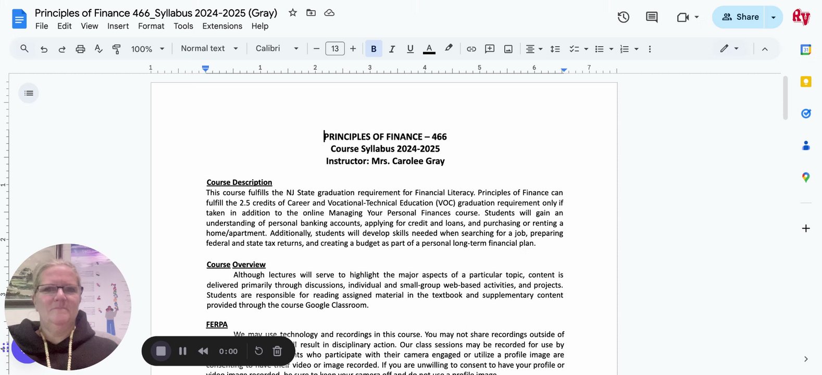Image resolution: width=822 pixels, height=375 pixels.
Task: Open line and paragraph spacing
Action: (x=555, y=49)
